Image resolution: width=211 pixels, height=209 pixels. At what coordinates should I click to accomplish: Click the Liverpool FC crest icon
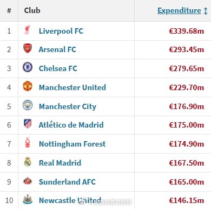click(27, 30)
